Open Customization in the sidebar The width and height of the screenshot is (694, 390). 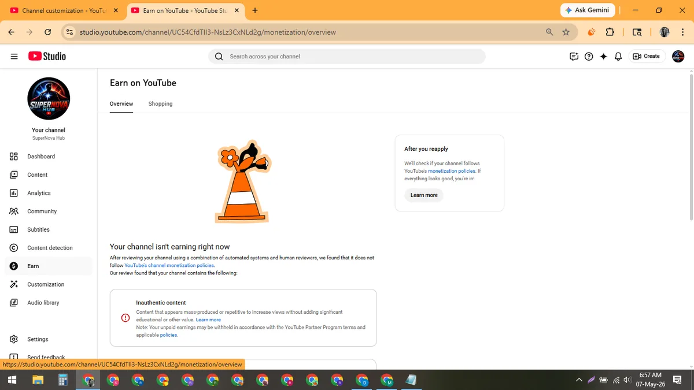click(x=49, y=284)
